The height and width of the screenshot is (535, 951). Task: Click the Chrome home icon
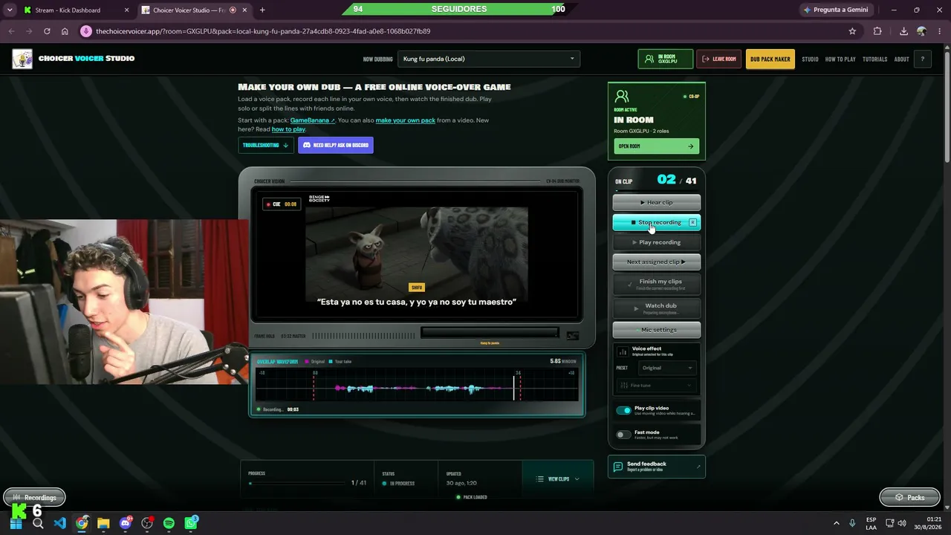[65, 31]
